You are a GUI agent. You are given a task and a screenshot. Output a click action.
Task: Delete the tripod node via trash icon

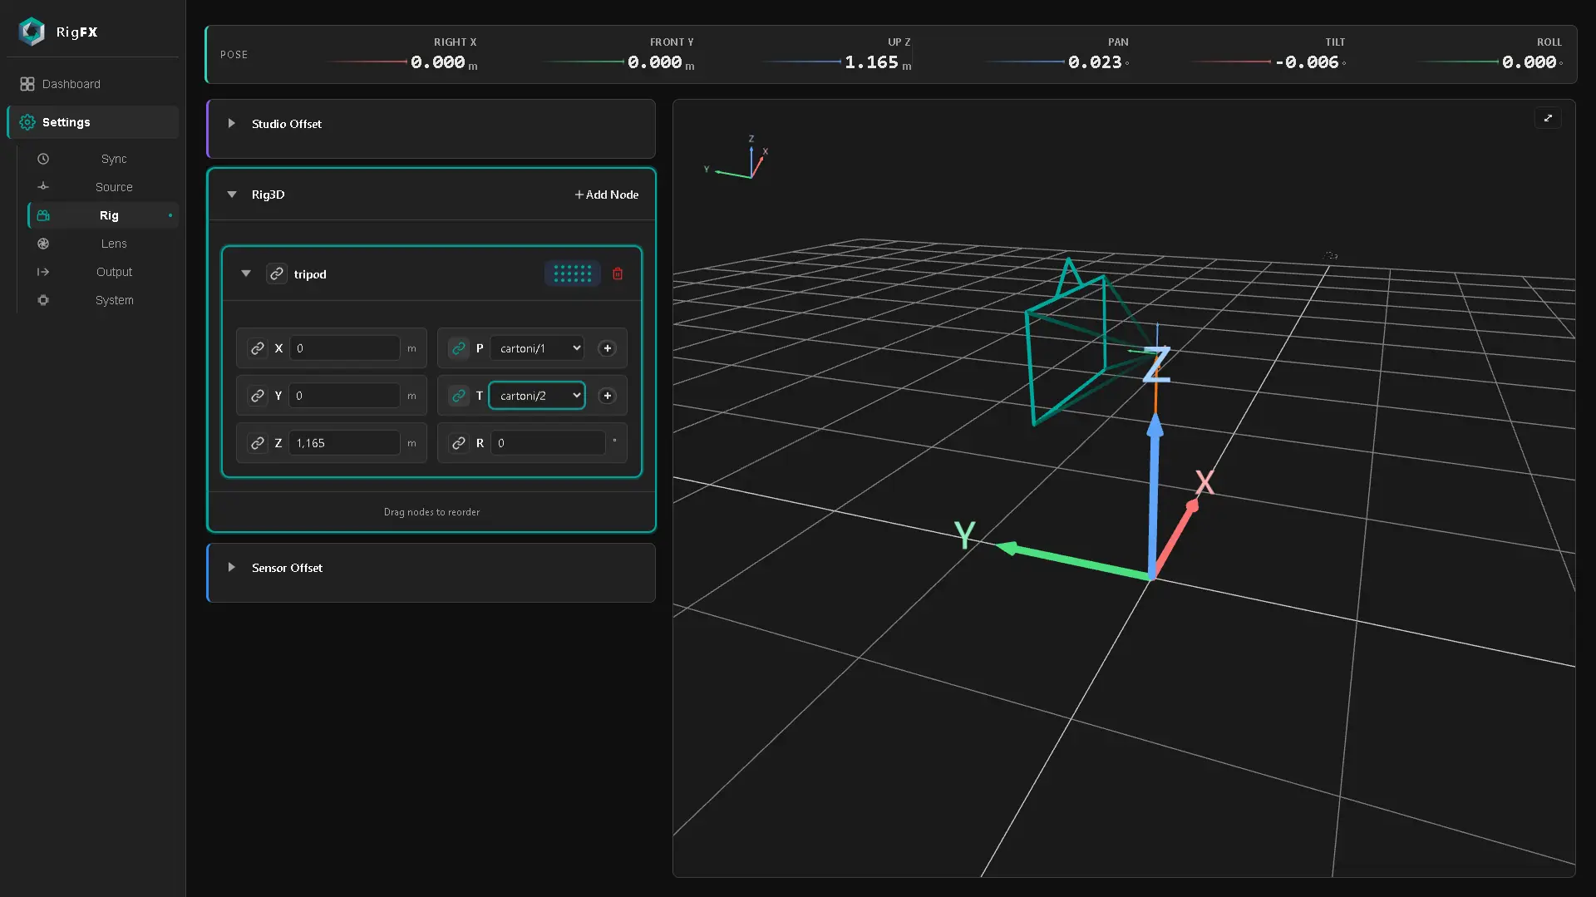pyautogui.click(x=618, y=274)
